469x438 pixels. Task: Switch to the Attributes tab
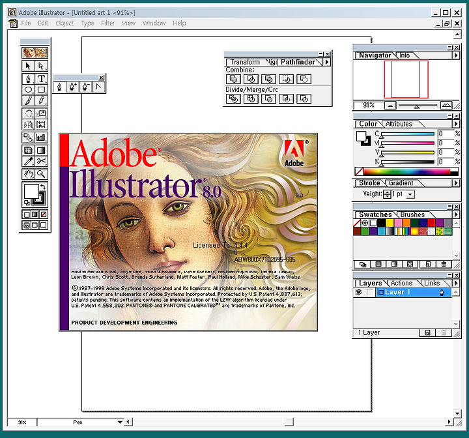399,124
